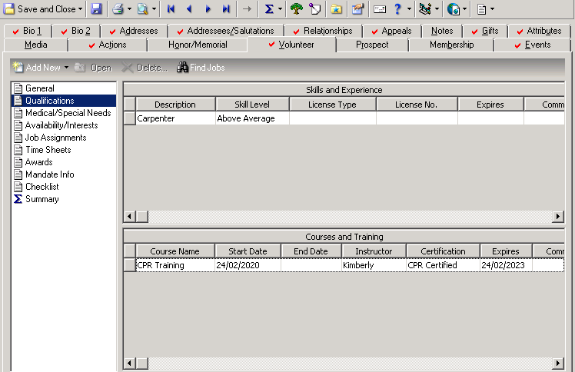Open the Gifts tab
This screenshot has width=575, height=372.
tap(485, 31)
